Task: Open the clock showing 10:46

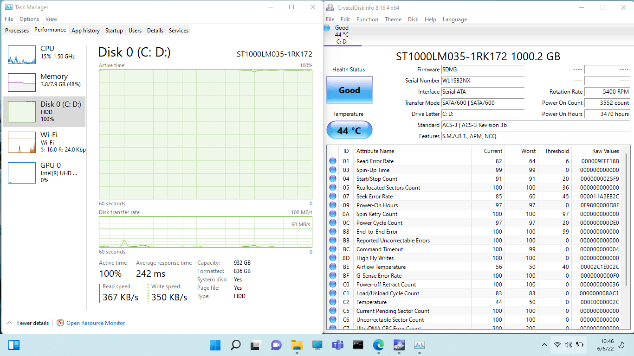Action: pyautogui.click(x=607, y=345)
